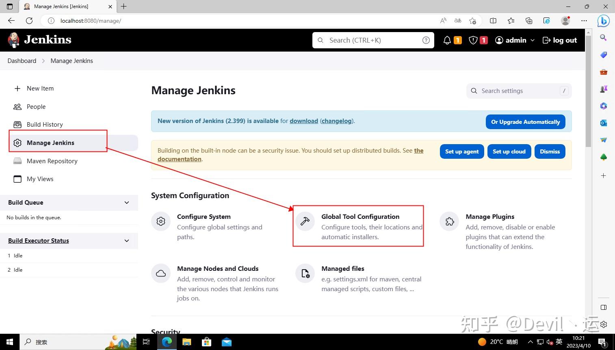The height and width of the screenshot is (350, 615).
Task: Open the notifications bell icon
Action: click(447, 40)
